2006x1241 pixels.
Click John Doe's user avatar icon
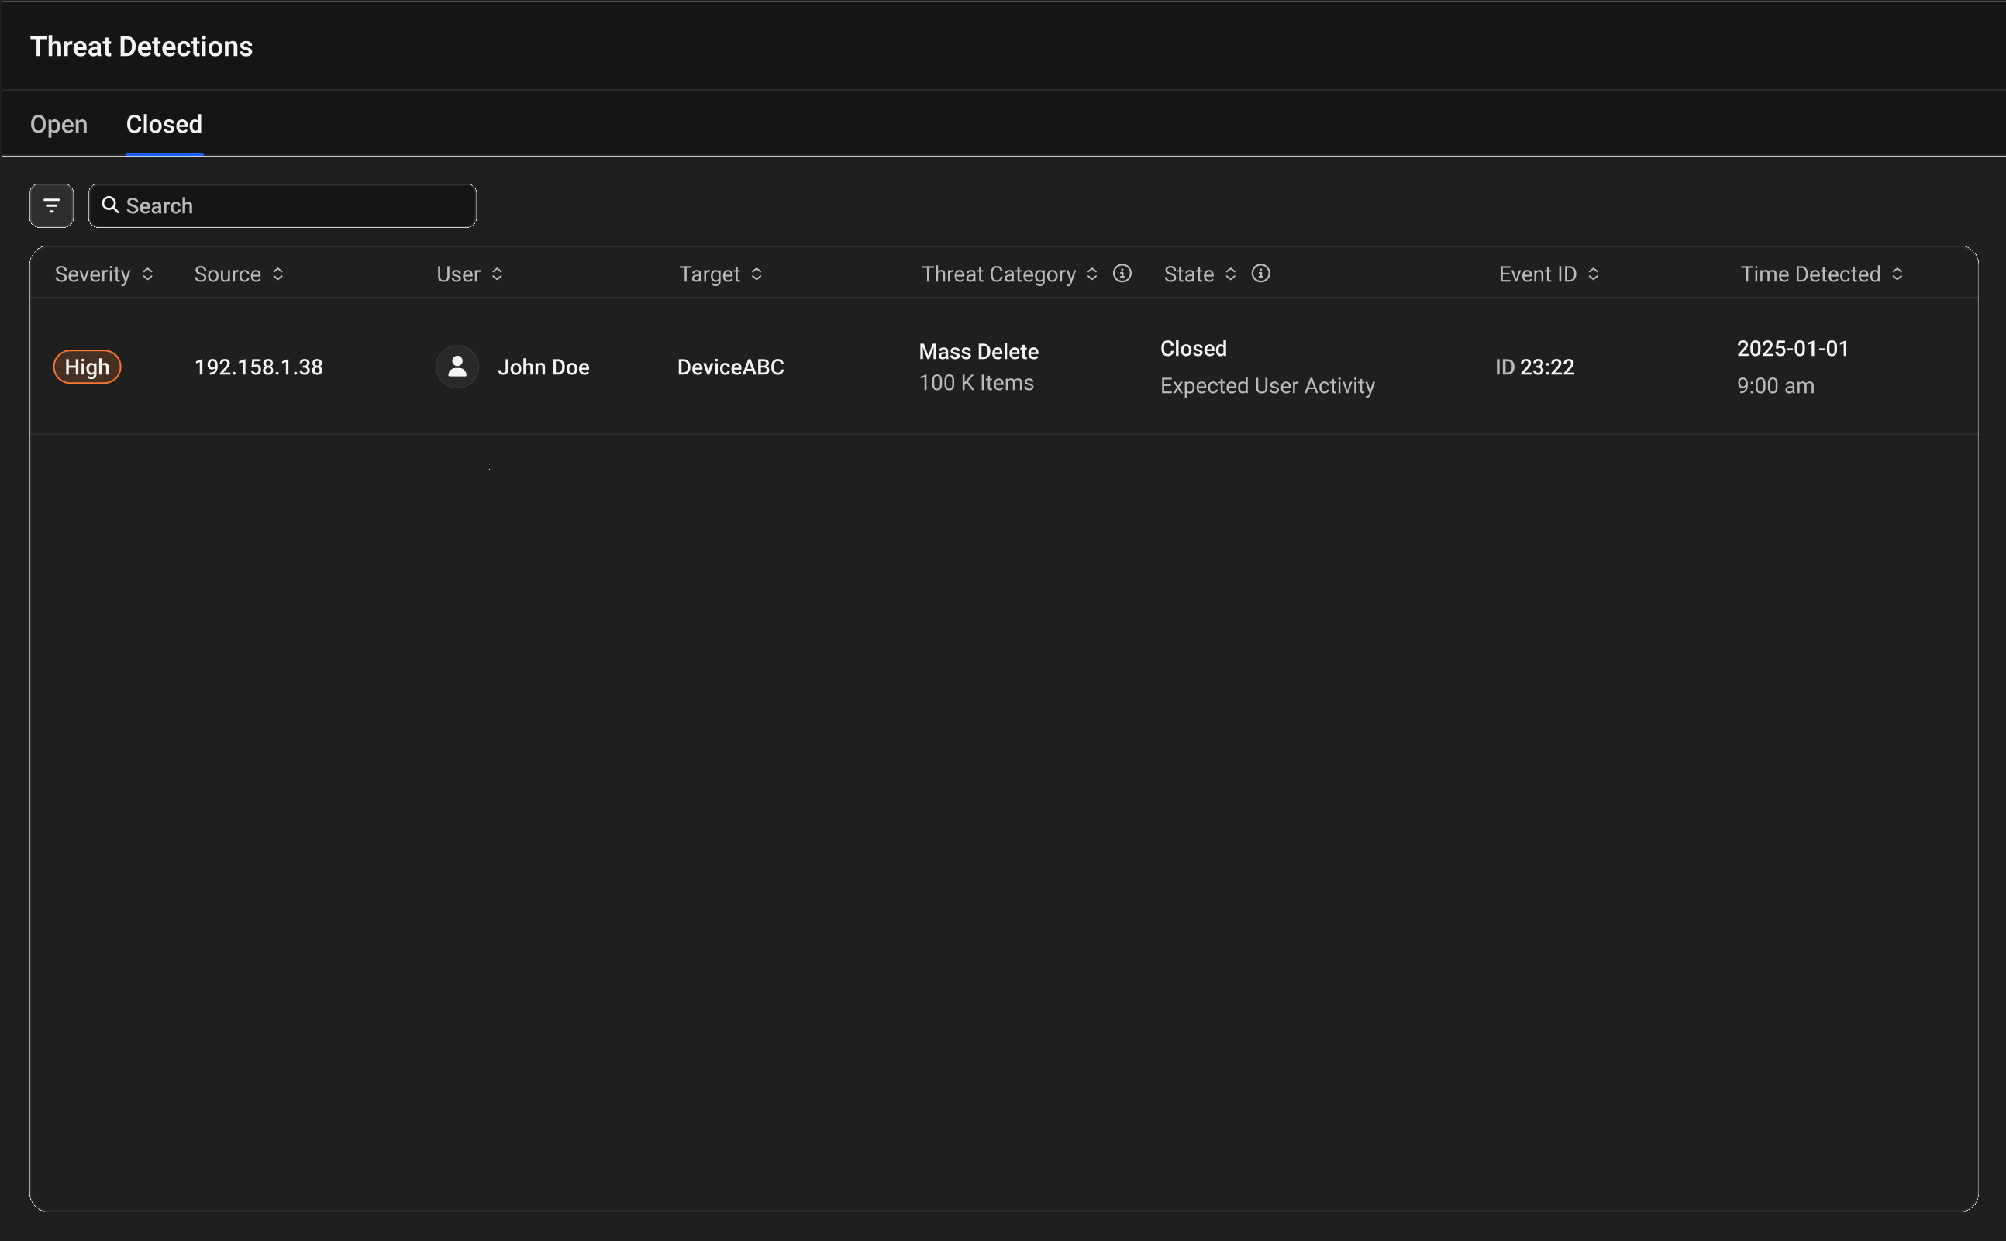pos(457,367)
